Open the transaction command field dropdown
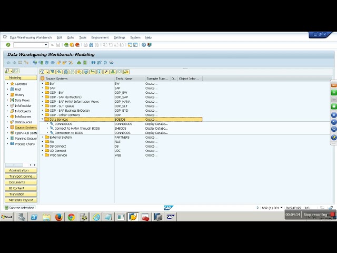The width and height of the screenshot is (337, 253). [x=46, y=45]
